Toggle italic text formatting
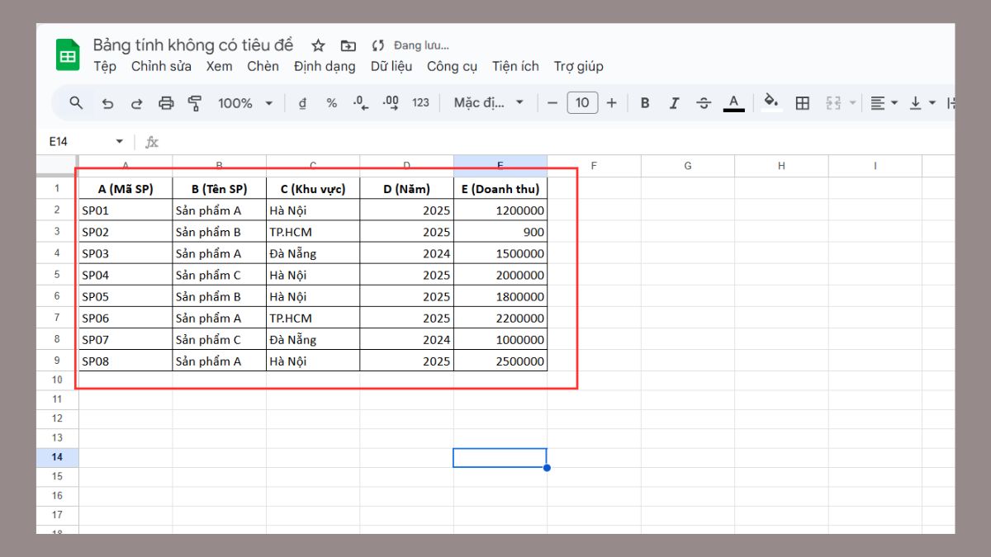The width and height of the screenshot is (991, 557). tap(674, 103)
